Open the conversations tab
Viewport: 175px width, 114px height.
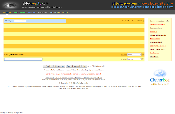click(x=19, y=12)
